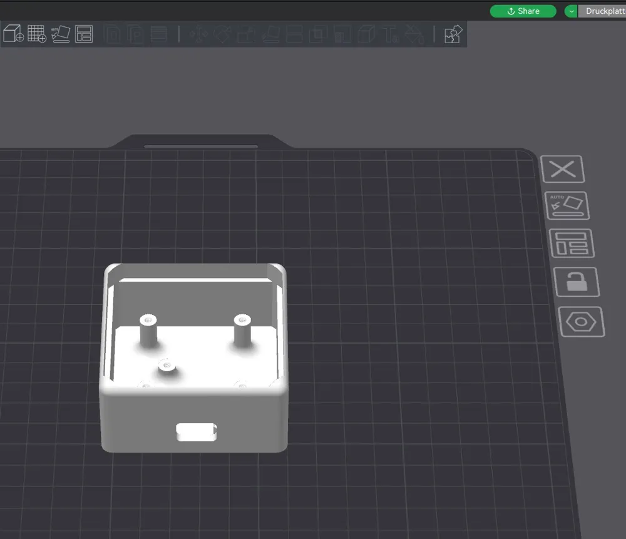Open the Support Painting tool
626x539 pixels.
[342, 34]
